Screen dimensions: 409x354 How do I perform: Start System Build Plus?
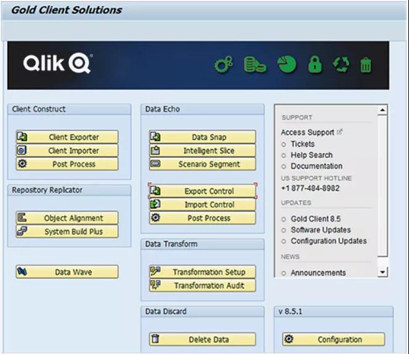point(67,231)
